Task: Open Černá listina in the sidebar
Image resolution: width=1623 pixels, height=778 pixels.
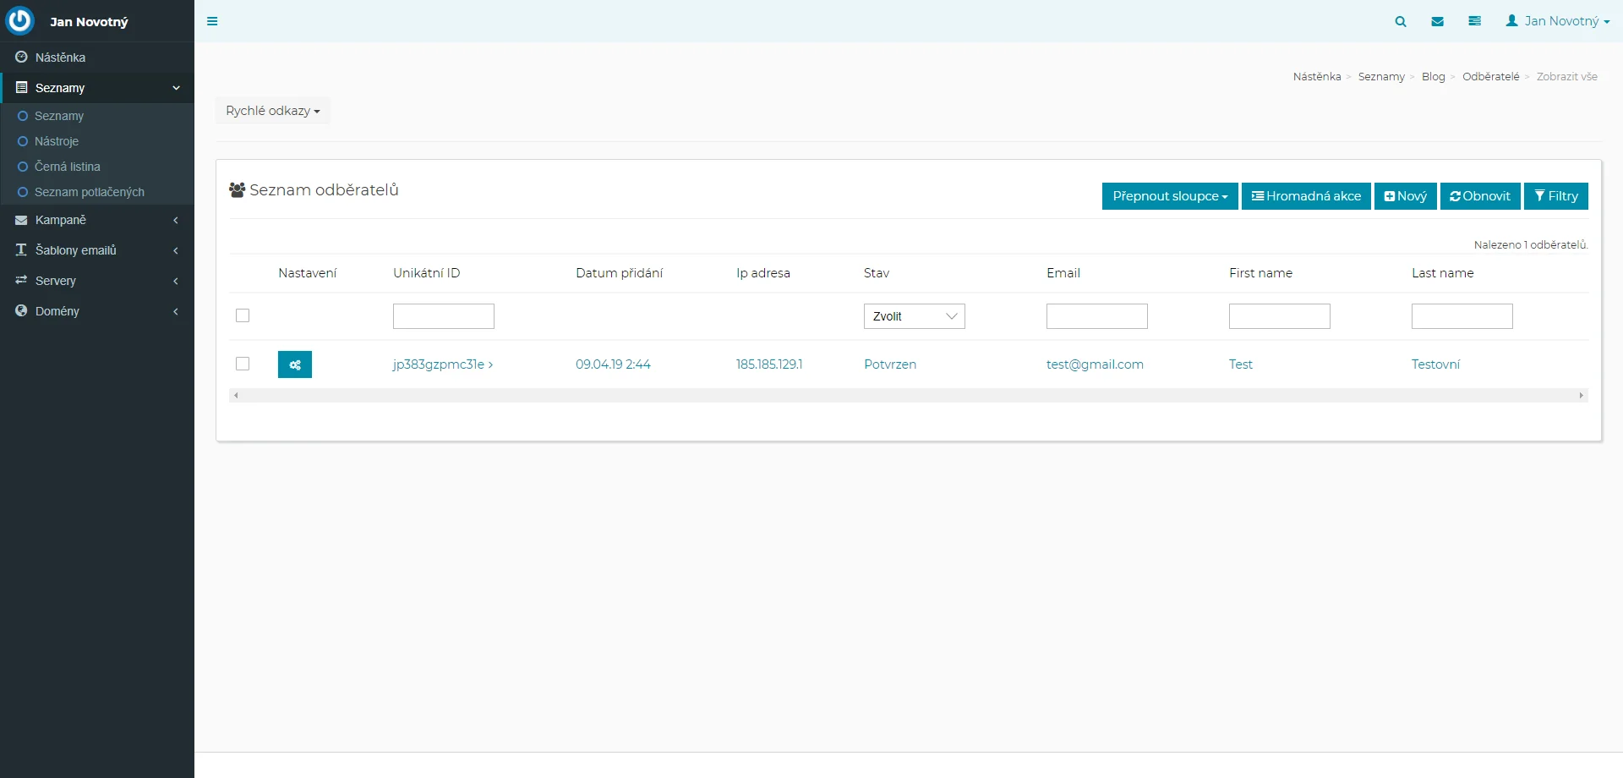Action: pyautogui.click(x=68, y=167)
